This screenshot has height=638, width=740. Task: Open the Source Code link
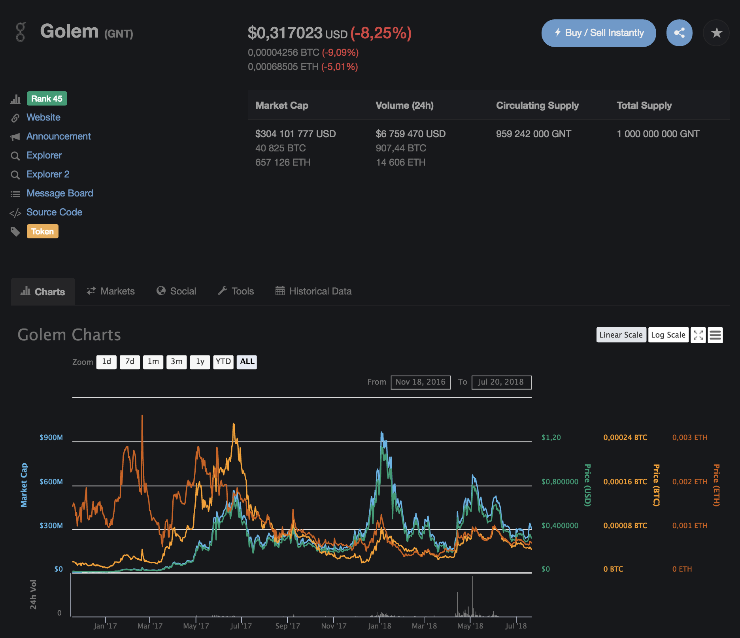[54, 212]
